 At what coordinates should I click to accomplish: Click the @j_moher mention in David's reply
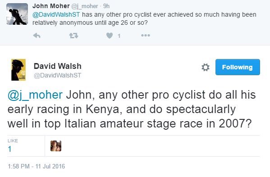pyautogui.click(x=35, y=95)
